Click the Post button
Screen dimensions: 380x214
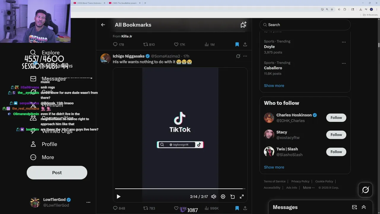pos(57,173)
